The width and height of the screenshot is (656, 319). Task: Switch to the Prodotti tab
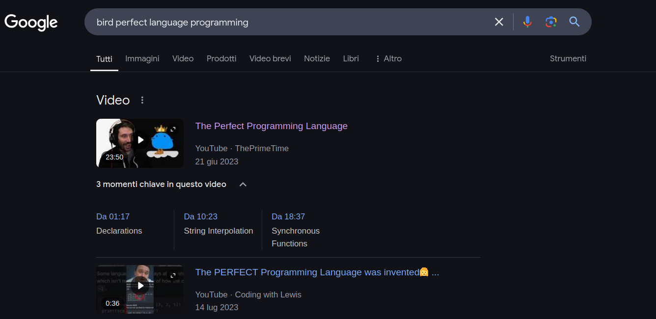(221, 58)
